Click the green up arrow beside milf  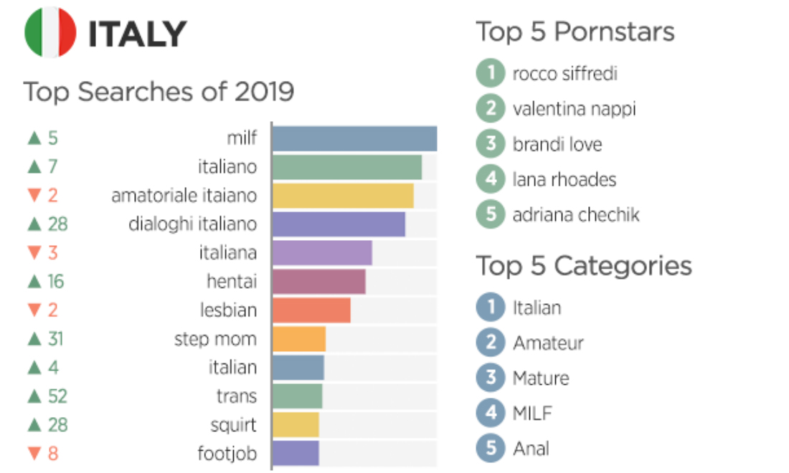[x=34, y=138]
